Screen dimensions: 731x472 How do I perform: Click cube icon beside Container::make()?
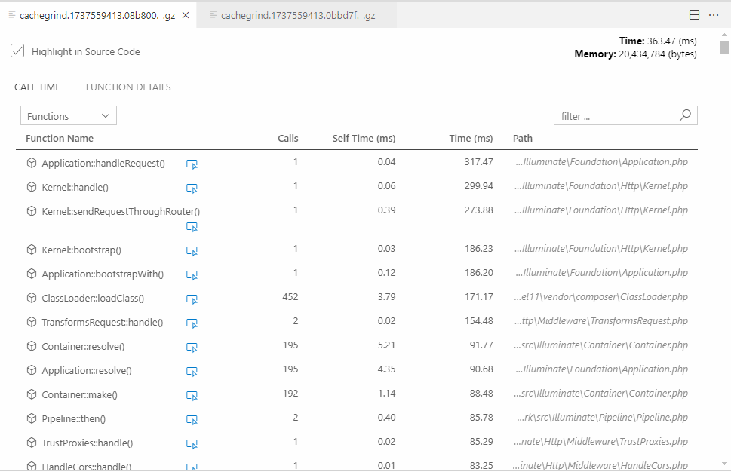(31, 394)
